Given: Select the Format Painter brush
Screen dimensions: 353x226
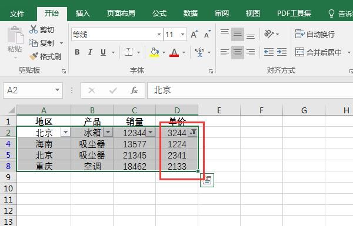Looking at the screenshot, I should 34,56.
